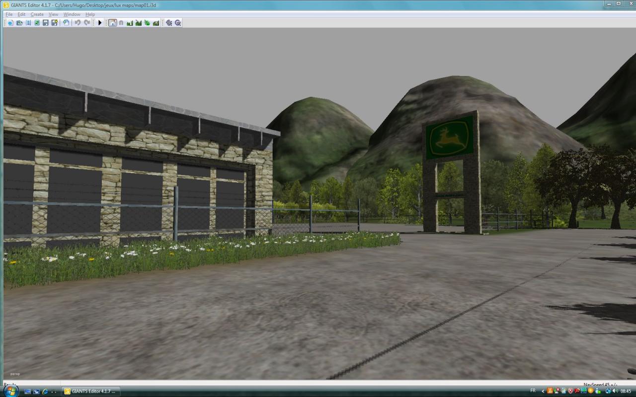Open the Edit menu
636x397 pixels.
[21, 14]
